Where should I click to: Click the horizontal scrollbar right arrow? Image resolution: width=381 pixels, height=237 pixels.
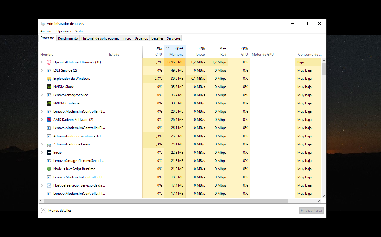coord(319,201)
